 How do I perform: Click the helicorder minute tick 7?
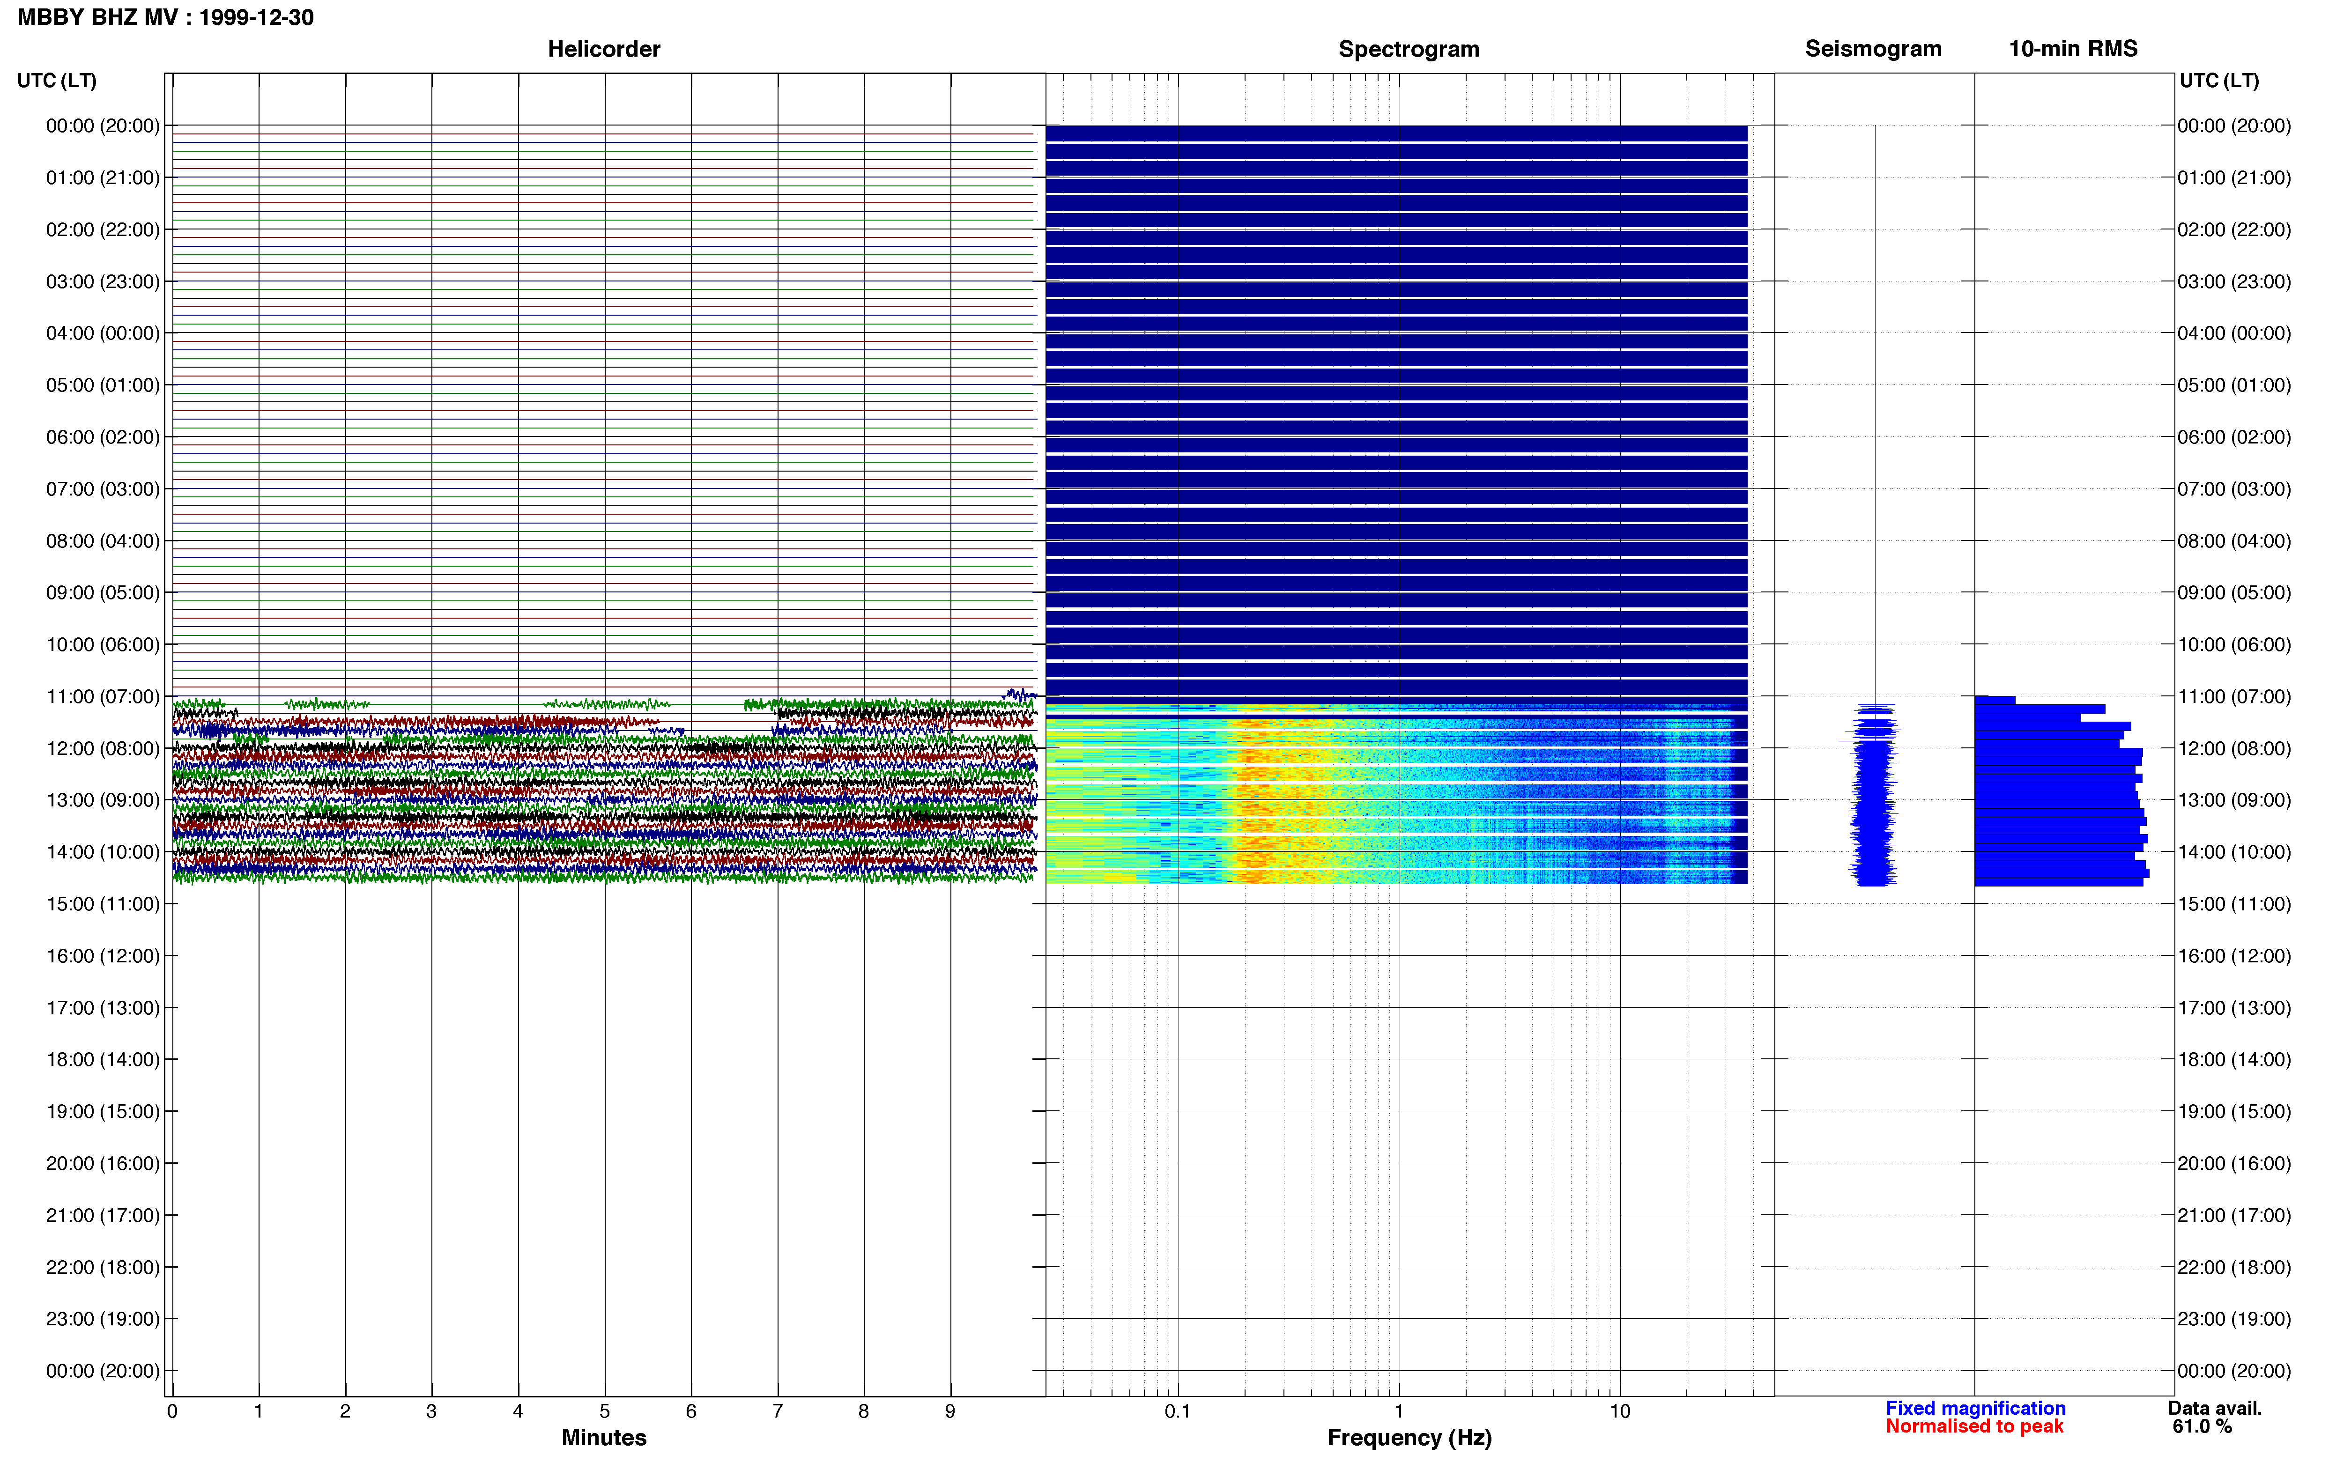pyautogui.click(x=778, y=1411)
